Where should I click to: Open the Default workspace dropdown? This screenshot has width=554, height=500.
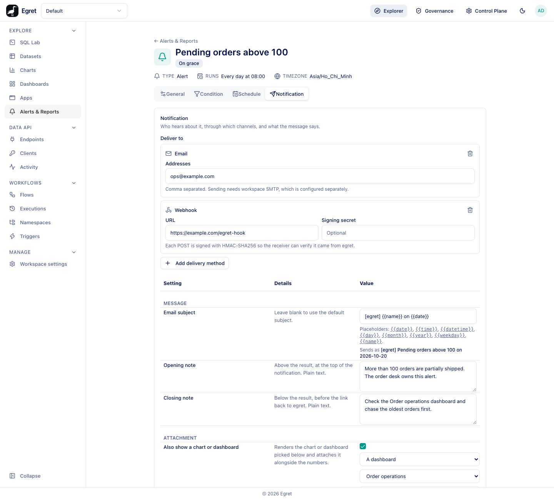click(x=84, y=11)
